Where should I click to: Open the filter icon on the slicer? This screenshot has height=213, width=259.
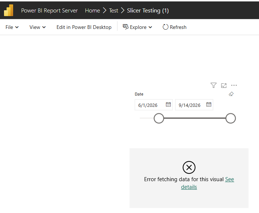coord(213,85)
